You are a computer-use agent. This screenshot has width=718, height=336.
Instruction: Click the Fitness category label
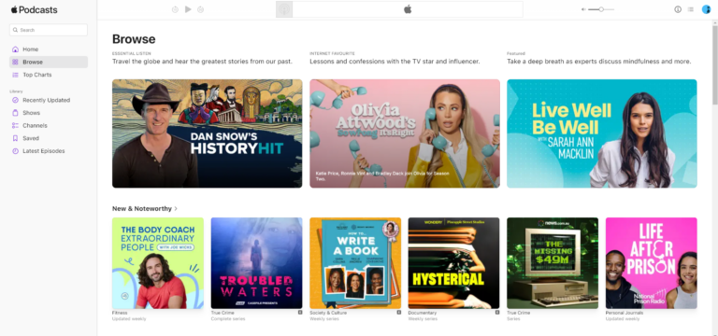(120, 314)
